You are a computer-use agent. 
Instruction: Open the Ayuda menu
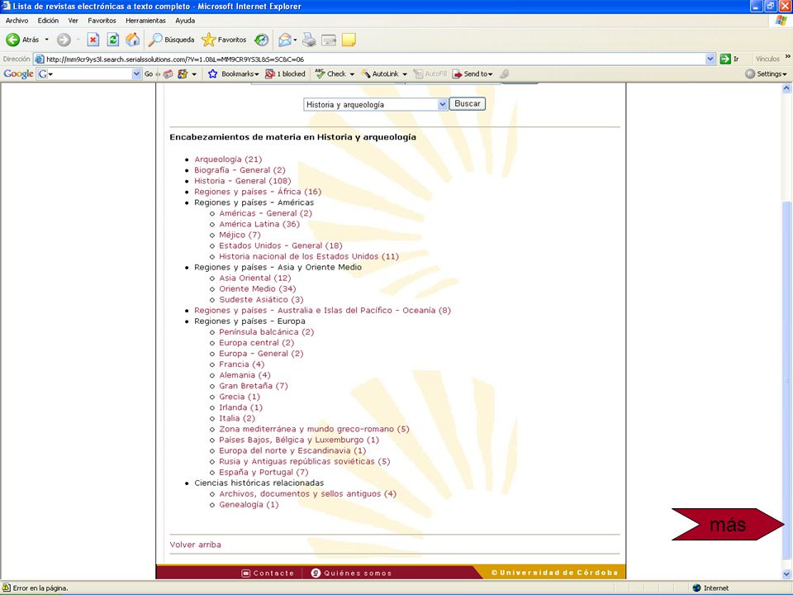(185, 21)
